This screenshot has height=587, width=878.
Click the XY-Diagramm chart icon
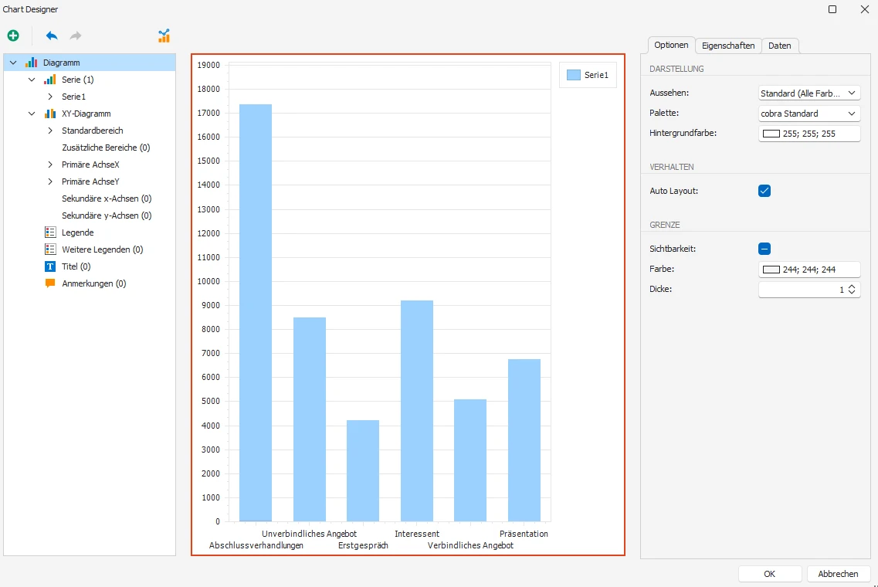(50, 113)
